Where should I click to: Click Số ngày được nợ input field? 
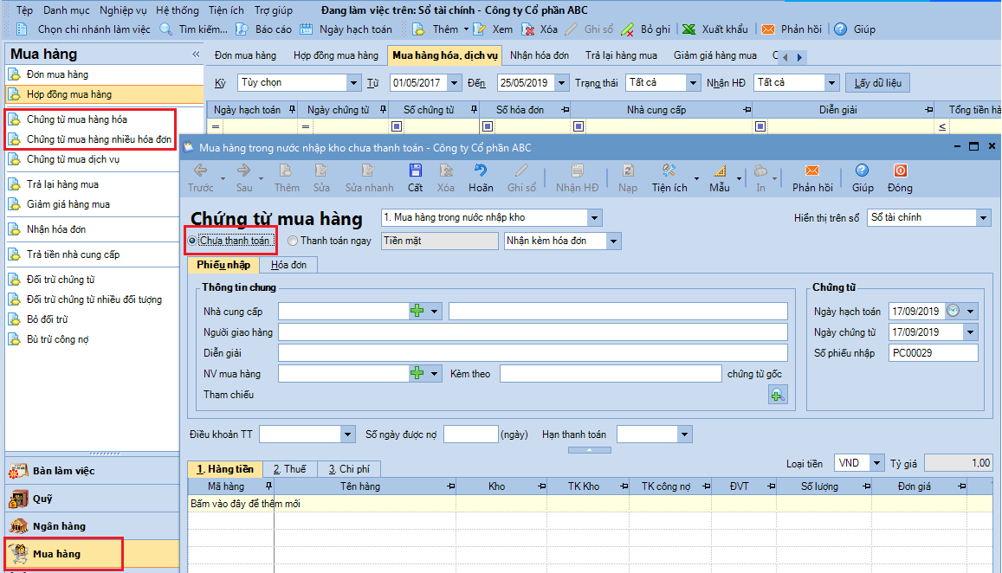pyautogui.click(x=471, y=435)
